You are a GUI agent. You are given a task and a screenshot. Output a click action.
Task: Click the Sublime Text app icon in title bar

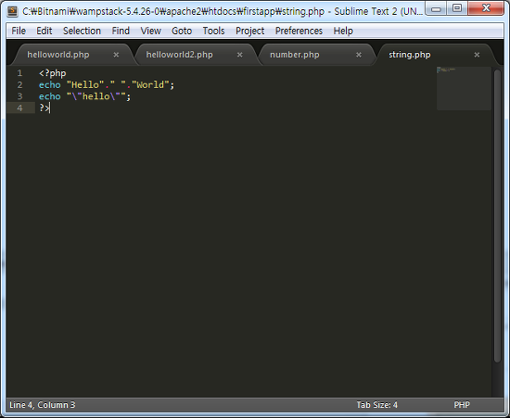[12, 11]
